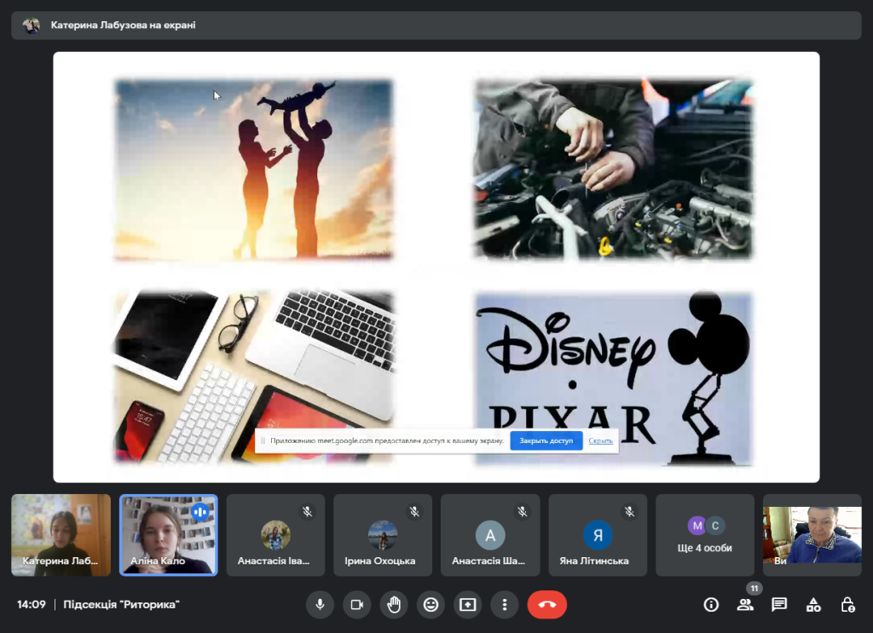Click the blue 'Закрыть доступ' button
Viewport: 873px width, 633px height.
(546, 441)
